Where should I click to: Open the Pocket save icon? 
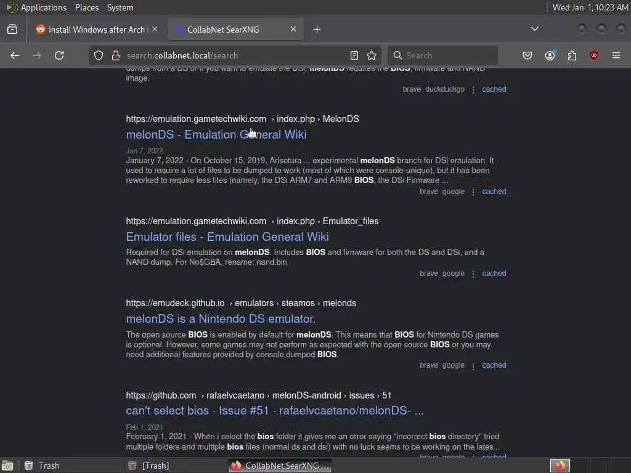pos(527,55)
